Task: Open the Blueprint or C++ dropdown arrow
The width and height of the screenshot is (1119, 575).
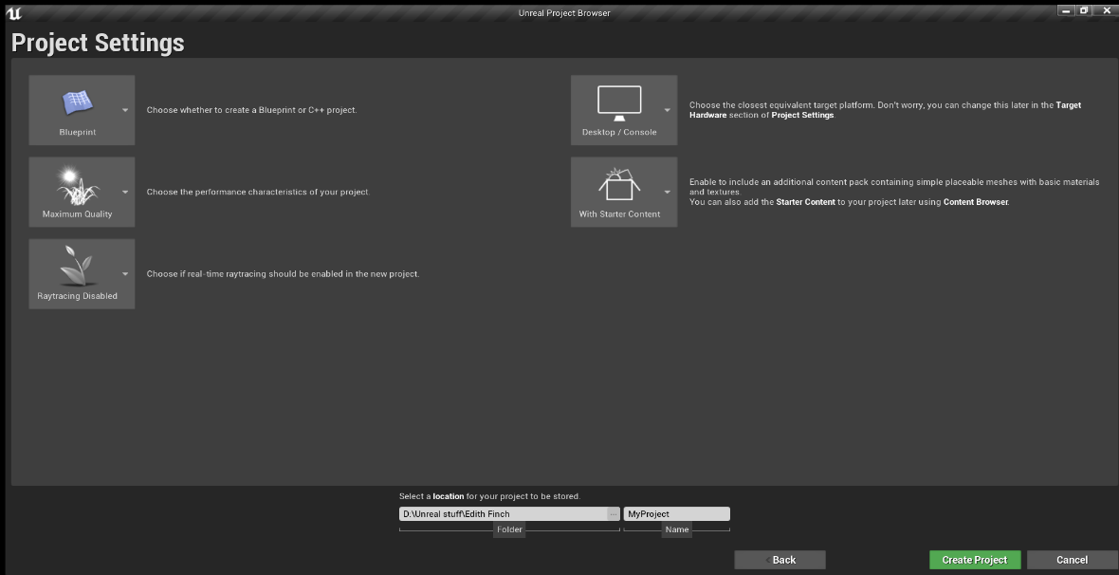Action: coord(125,110)
